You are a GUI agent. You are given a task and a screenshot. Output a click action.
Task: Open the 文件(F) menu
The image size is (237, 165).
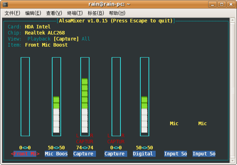[x=12, y=13]
